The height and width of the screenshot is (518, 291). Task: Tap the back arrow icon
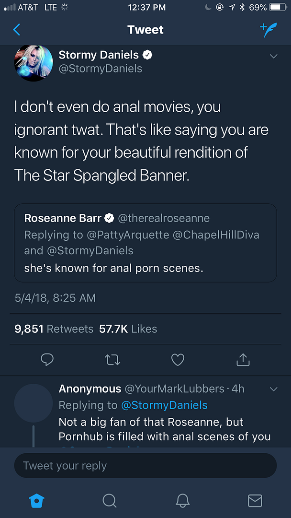tap(17, 30)
